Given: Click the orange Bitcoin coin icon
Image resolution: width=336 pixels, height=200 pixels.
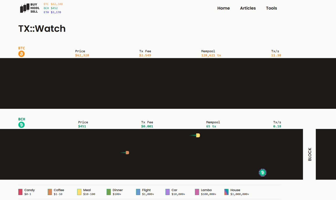Looking at the screenshot, I should tap(22, 54).
